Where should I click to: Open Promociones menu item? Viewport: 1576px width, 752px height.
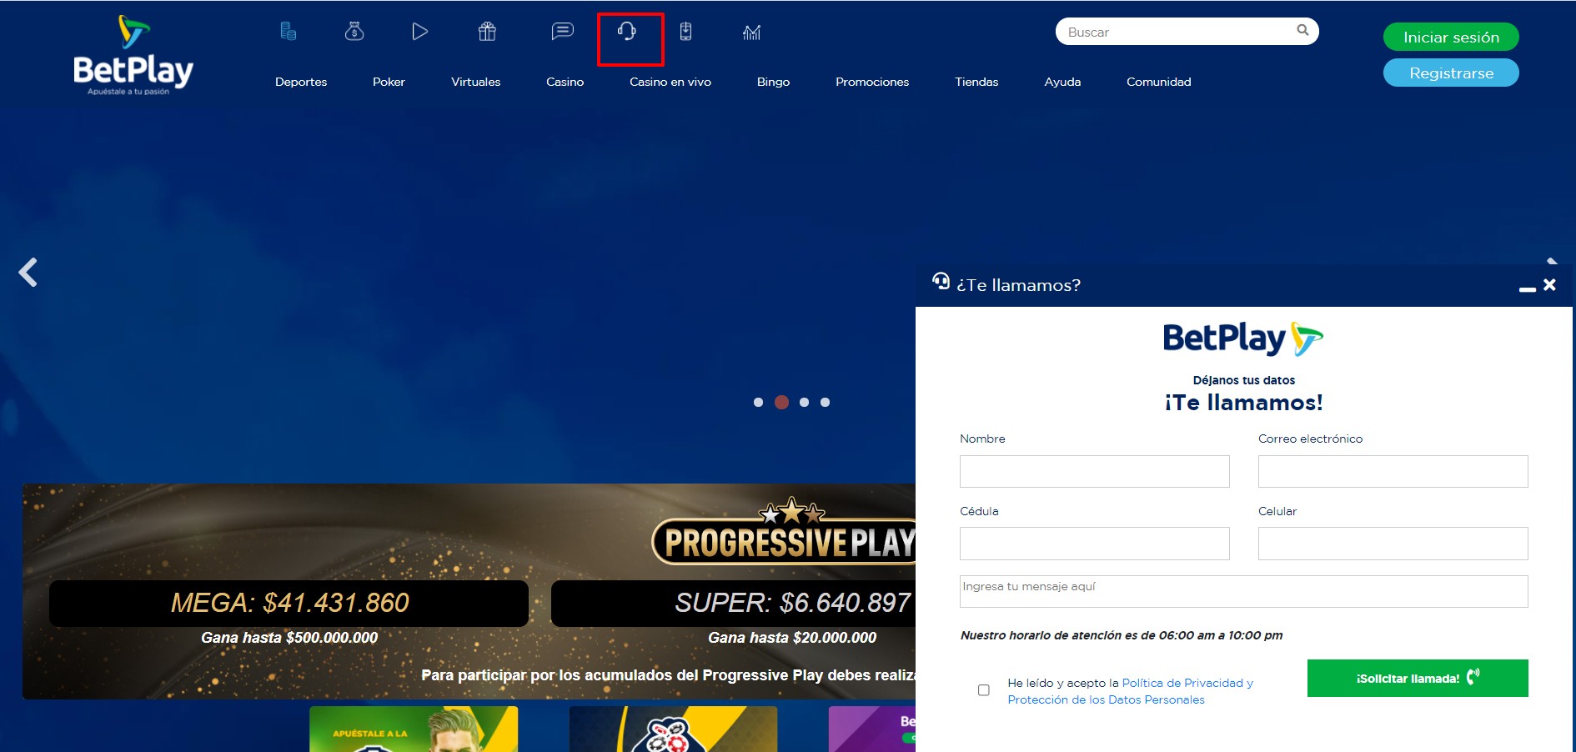coord(872,82)
